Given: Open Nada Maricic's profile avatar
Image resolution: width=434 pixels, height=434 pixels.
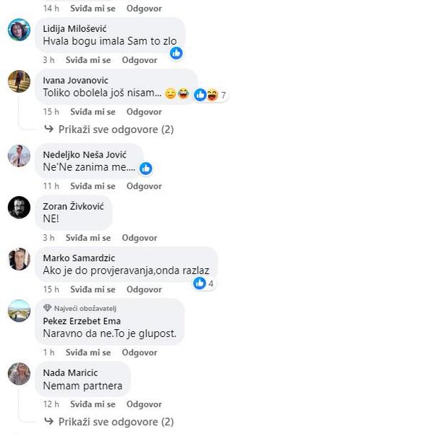Looking at the screenshot, I should coord(19,374).
